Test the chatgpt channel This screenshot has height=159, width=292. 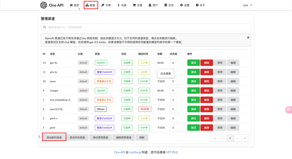(193, 90)
